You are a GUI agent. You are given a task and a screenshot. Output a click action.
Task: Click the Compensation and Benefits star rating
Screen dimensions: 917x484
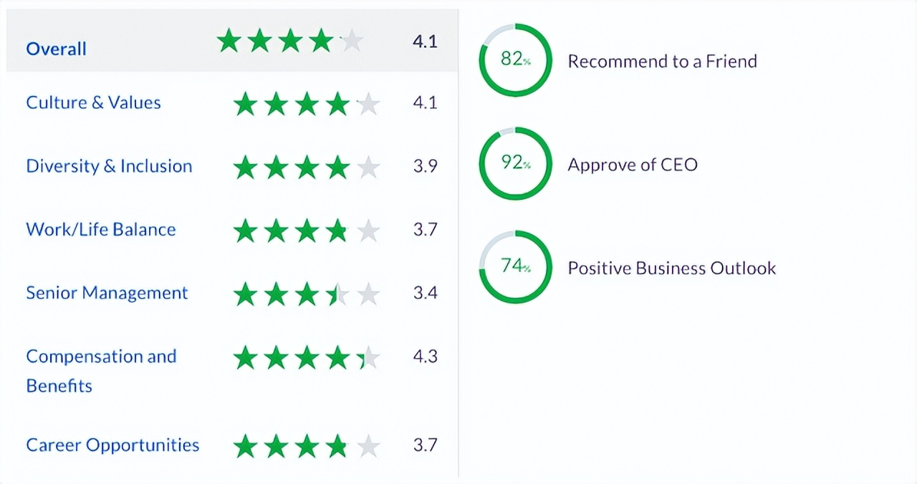pyautogui.click(x=307, y=357)
